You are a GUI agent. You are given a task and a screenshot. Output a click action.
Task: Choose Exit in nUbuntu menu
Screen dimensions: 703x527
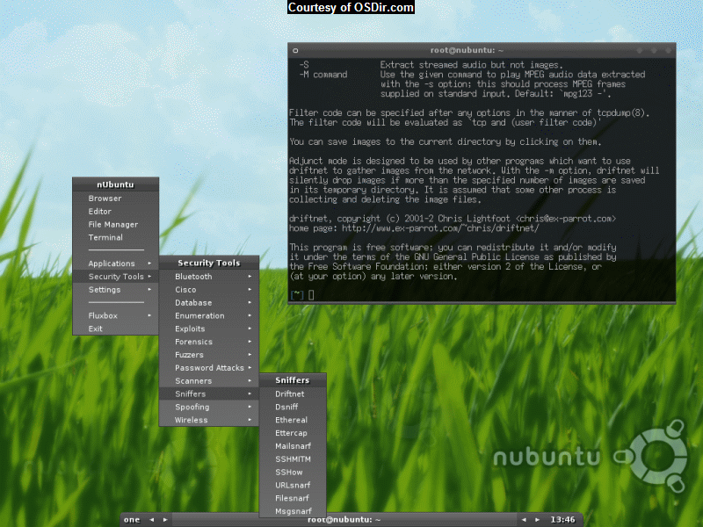click(115, 328)
